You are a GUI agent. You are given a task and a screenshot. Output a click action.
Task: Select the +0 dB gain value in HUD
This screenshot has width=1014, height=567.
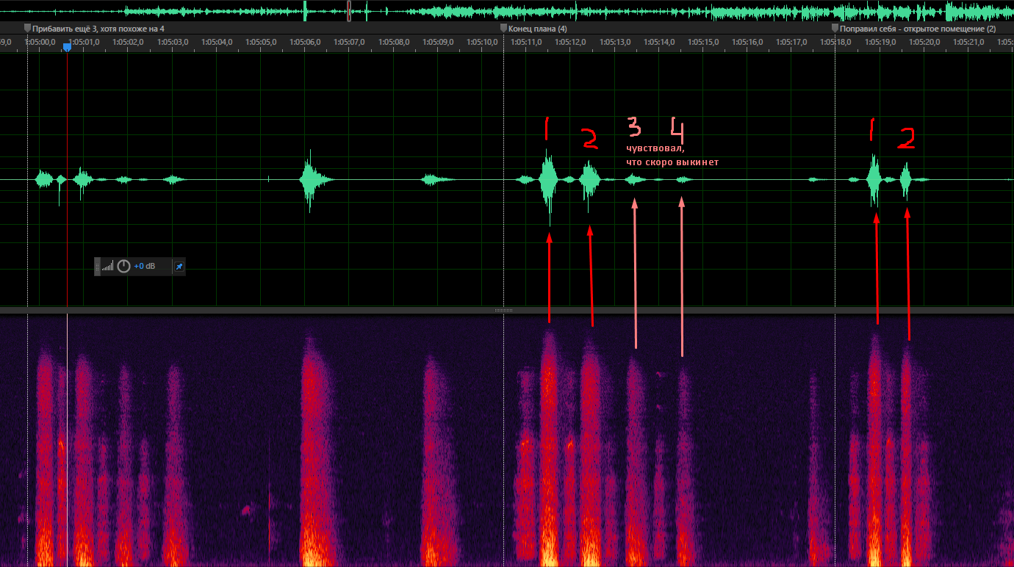pos(144,267)
